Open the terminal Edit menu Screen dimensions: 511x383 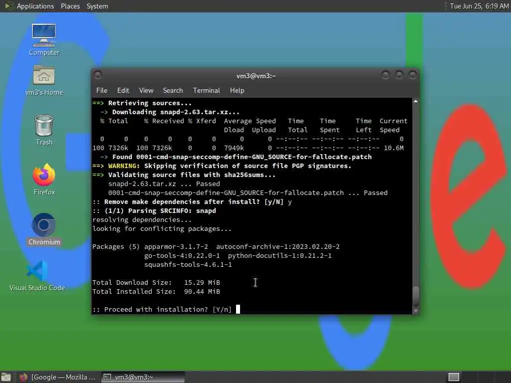[123, 91]
